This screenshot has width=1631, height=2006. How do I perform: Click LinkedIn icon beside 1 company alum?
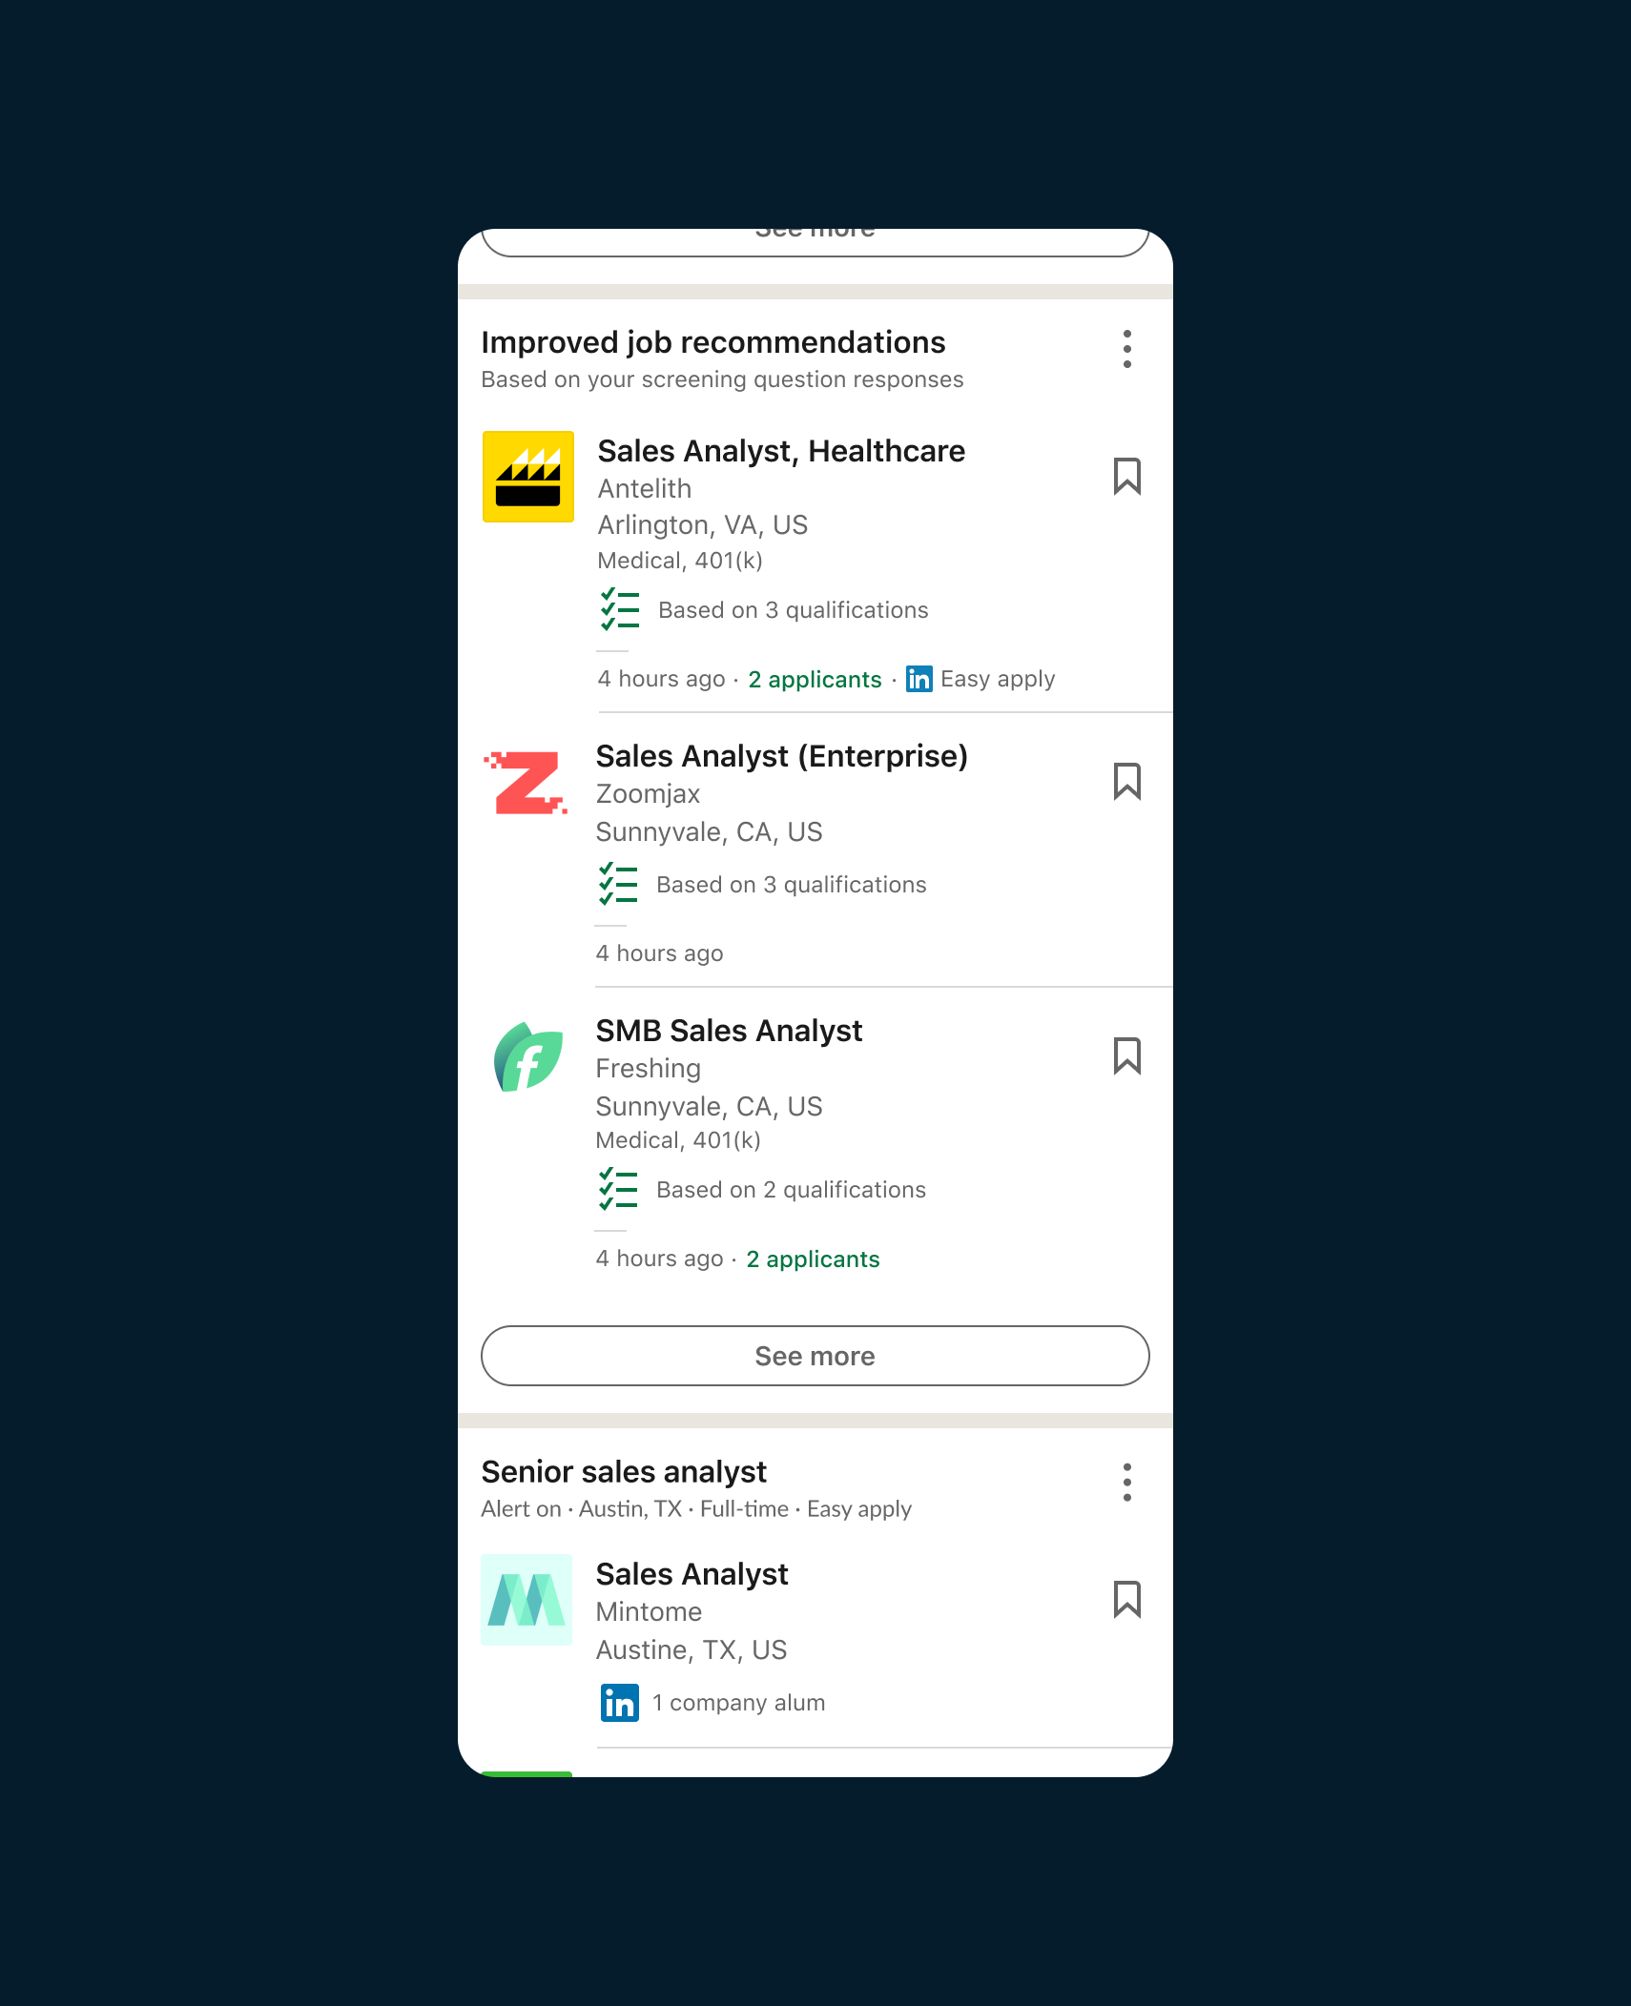(x=620, y=1703)
